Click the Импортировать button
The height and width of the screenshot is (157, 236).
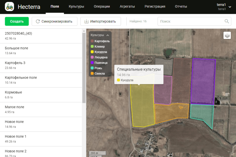pos(100,21)
